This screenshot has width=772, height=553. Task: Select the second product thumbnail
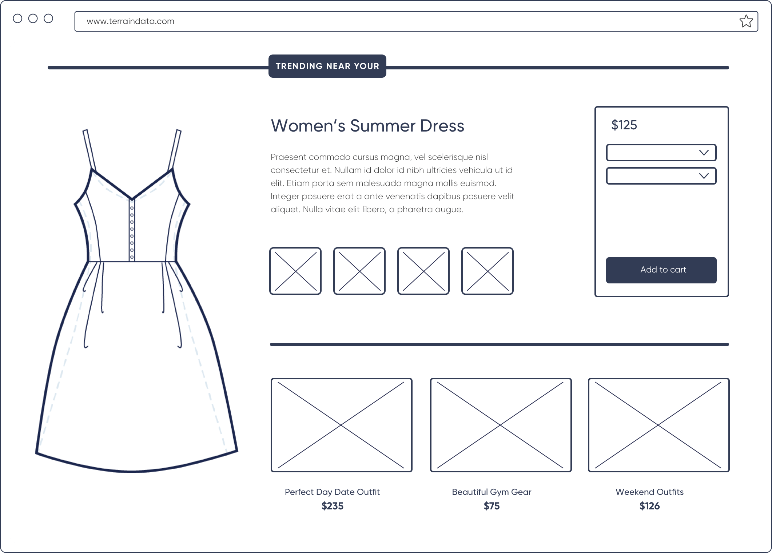pos(359,271)
